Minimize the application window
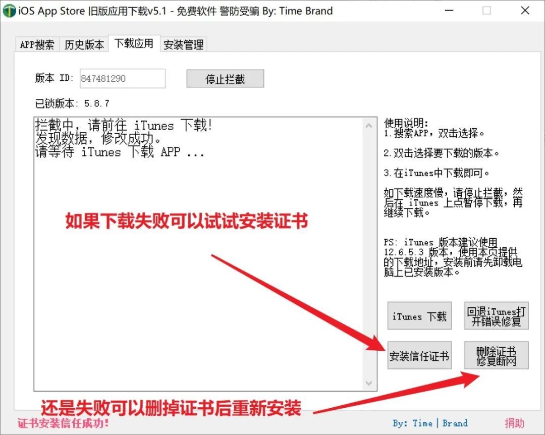The height and width of the screenshot is (435, 545). coord(449,11)
